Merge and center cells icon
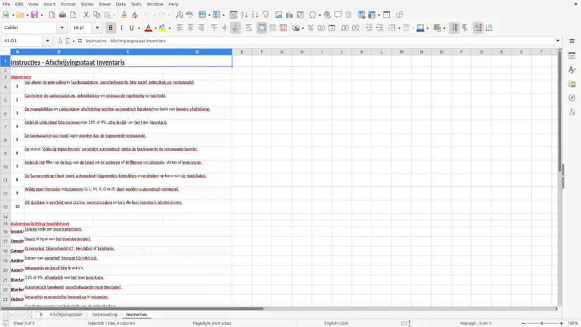This screenshot has width=581, height=327. 262,28
